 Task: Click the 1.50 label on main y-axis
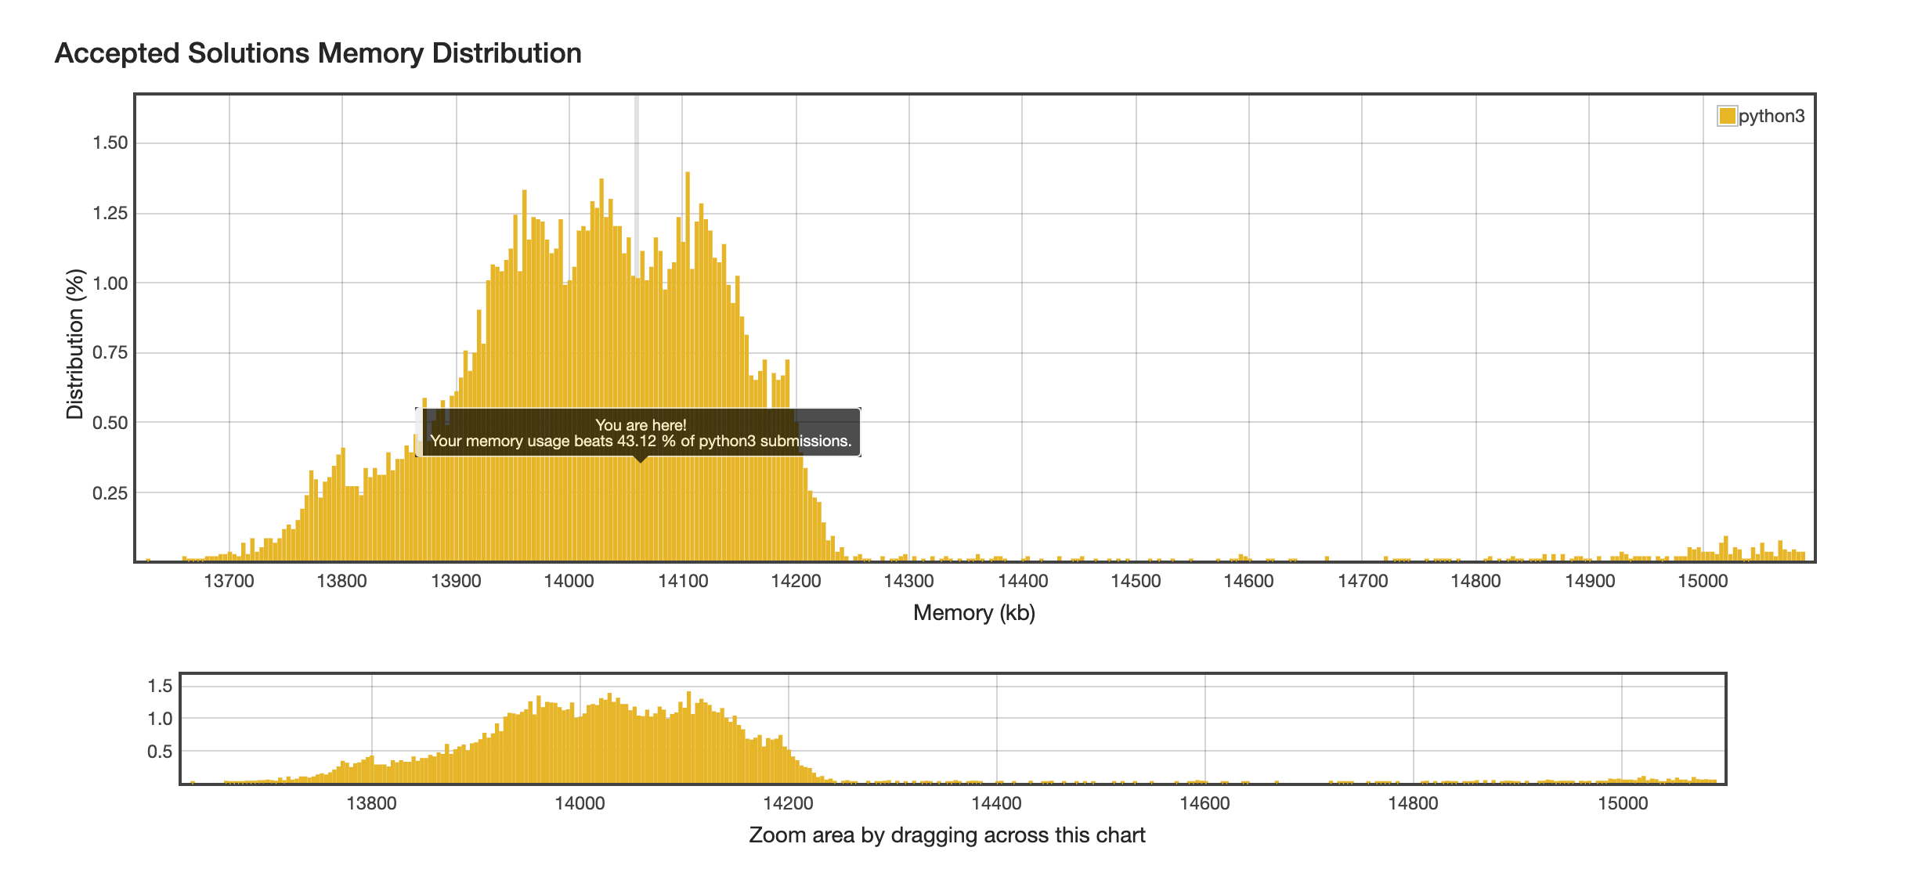(110, 142)
